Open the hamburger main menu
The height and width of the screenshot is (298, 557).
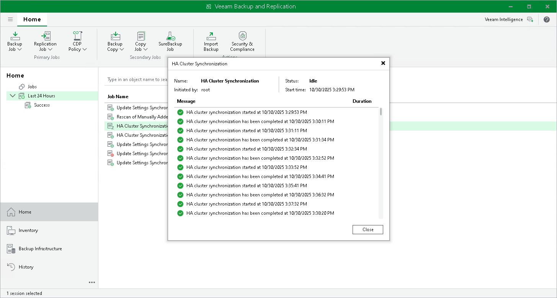click(10, 19)
